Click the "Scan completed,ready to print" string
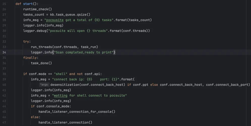251x126 pixels. tap(80, 52)
